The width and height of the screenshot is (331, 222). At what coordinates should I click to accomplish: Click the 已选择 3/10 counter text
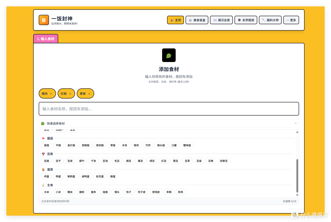pyautogui.click(x=289, y=201)
